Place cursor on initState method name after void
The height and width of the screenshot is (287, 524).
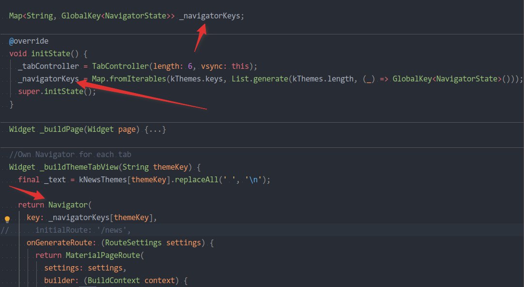point(50,53)
